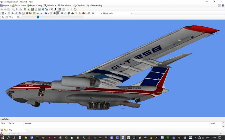Click the question-mark help icon at top right
225x140 pixels.
point(223,5)
